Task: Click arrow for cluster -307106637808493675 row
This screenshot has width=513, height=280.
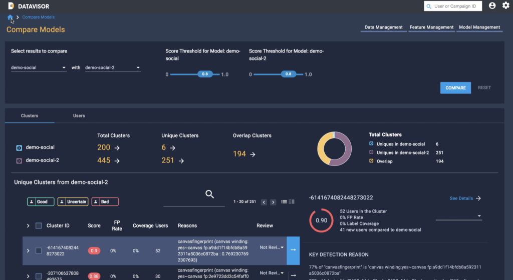Action: [294, 275]
